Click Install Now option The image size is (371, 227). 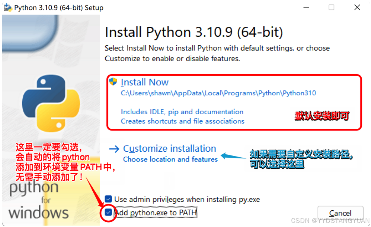pos(144,82)
